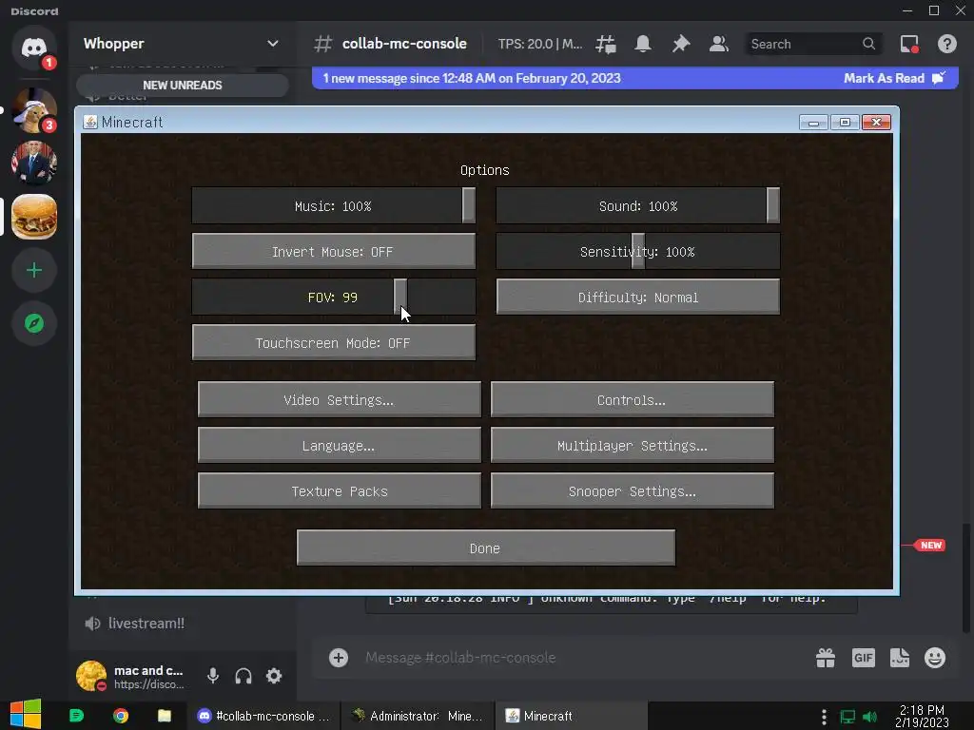974x730 pixels.
Task: Open user settings gear icon
Action: point(274,676)
